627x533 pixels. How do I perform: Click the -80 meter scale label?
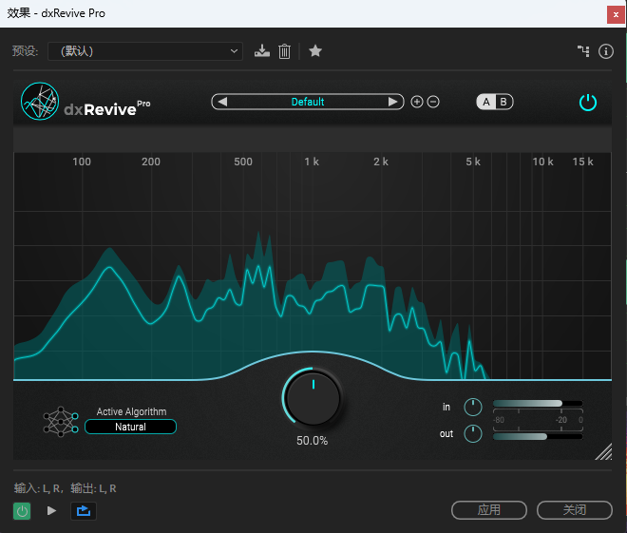point(499,420)
